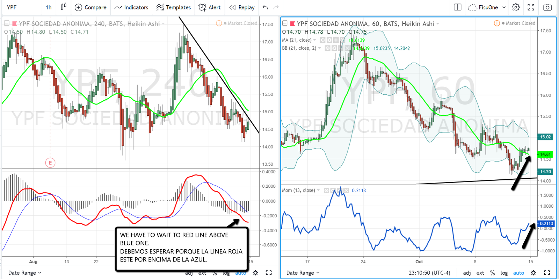
Task: Undo the last chart action
Action: click(x=265, y=7)
